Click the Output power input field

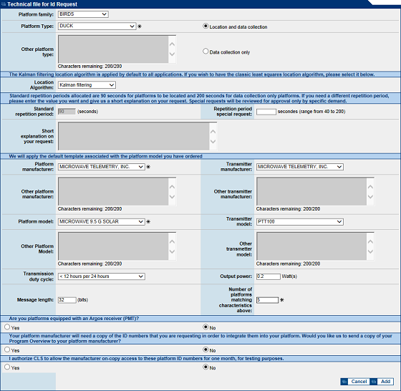[269, 276]
